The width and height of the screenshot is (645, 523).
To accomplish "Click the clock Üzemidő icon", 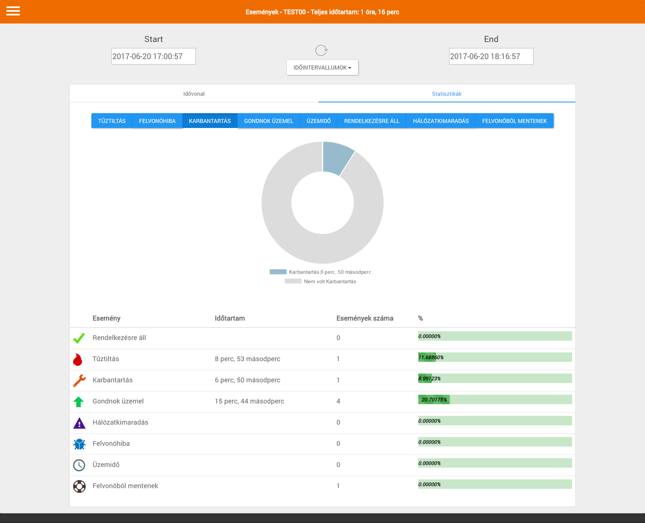I will pos(79,465).
